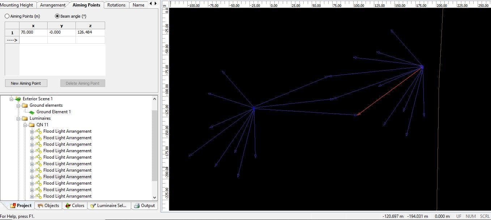This screenshot has height=220, width=491.
Task: Open the Colors tab
Action: point(74,206)
